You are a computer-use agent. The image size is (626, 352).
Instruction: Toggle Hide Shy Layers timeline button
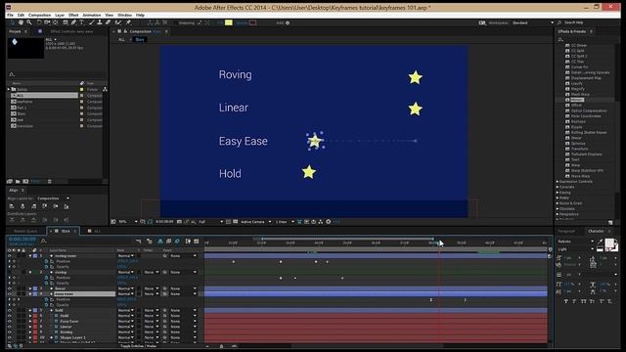tap(160, 242)
